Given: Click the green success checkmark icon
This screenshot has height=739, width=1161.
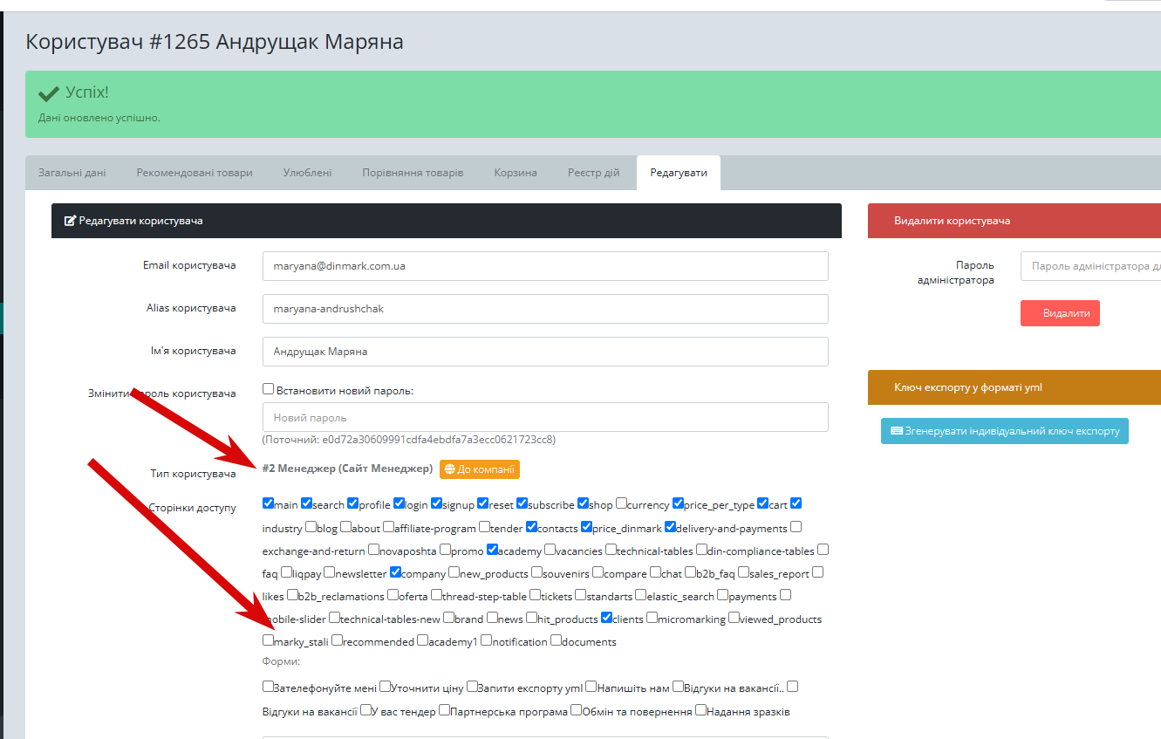Looking at the screenshot, I should pyautogui.click(x=49, y=93).
